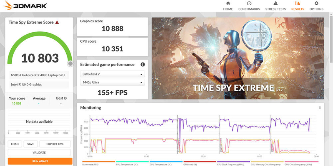Screen dimensions: 333x166
Task: Open the Monitoring panel options menu
Action: (320, 107)
